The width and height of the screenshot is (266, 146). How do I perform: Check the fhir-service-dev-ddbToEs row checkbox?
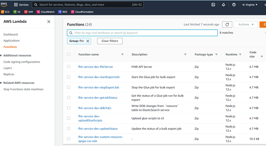tap(69, 108)
